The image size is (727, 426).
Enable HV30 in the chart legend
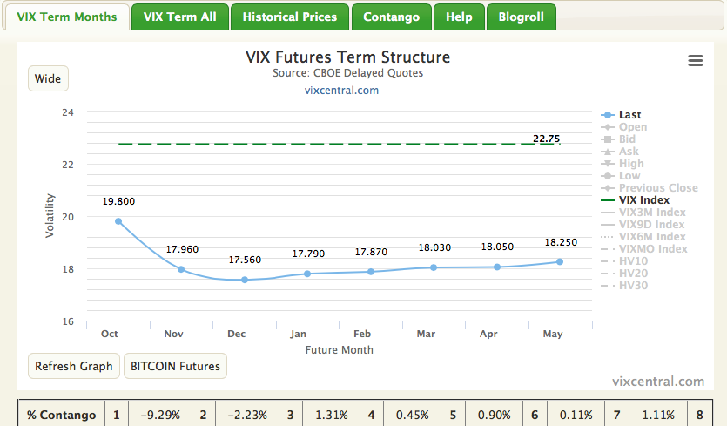pos(633,286)
